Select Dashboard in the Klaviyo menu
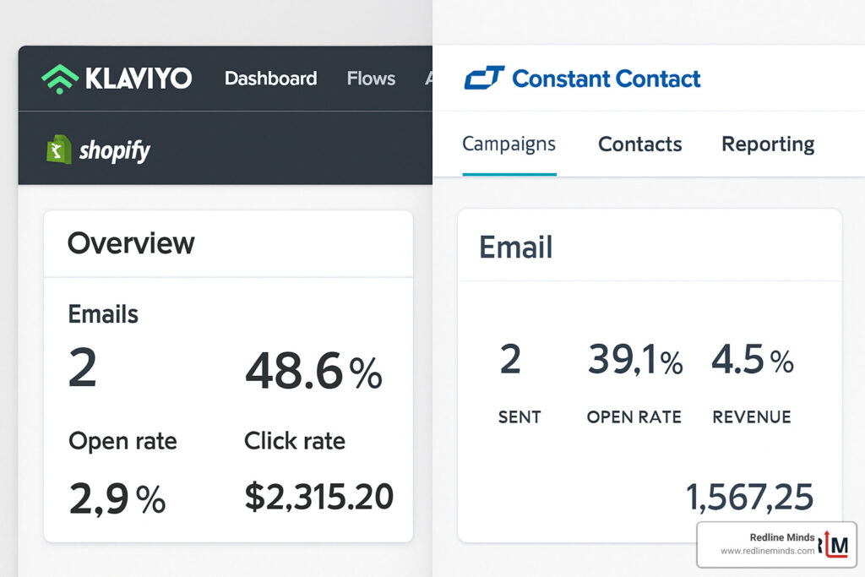This screenshot has height=577, width=865. tap(270, 79)
